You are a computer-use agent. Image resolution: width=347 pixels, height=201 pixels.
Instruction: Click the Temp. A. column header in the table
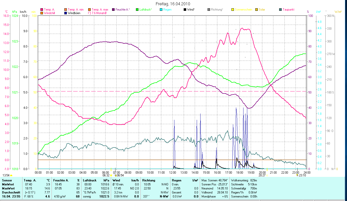30,180
